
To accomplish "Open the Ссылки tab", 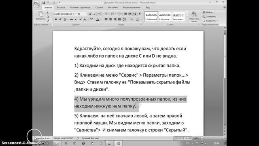I will tap(99, 7).
